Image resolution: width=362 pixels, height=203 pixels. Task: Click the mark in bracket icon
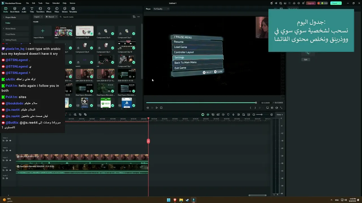(x=251, y=108)
